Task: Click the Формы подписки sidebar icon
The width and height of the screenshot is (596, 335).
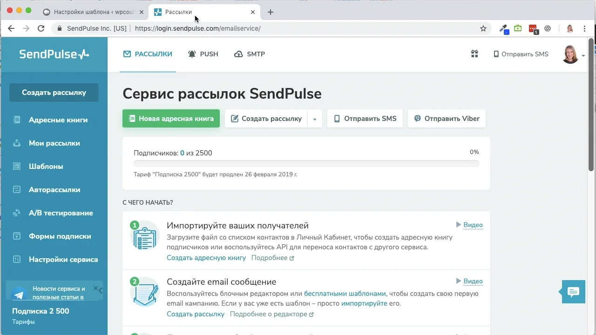Action: 17,236
